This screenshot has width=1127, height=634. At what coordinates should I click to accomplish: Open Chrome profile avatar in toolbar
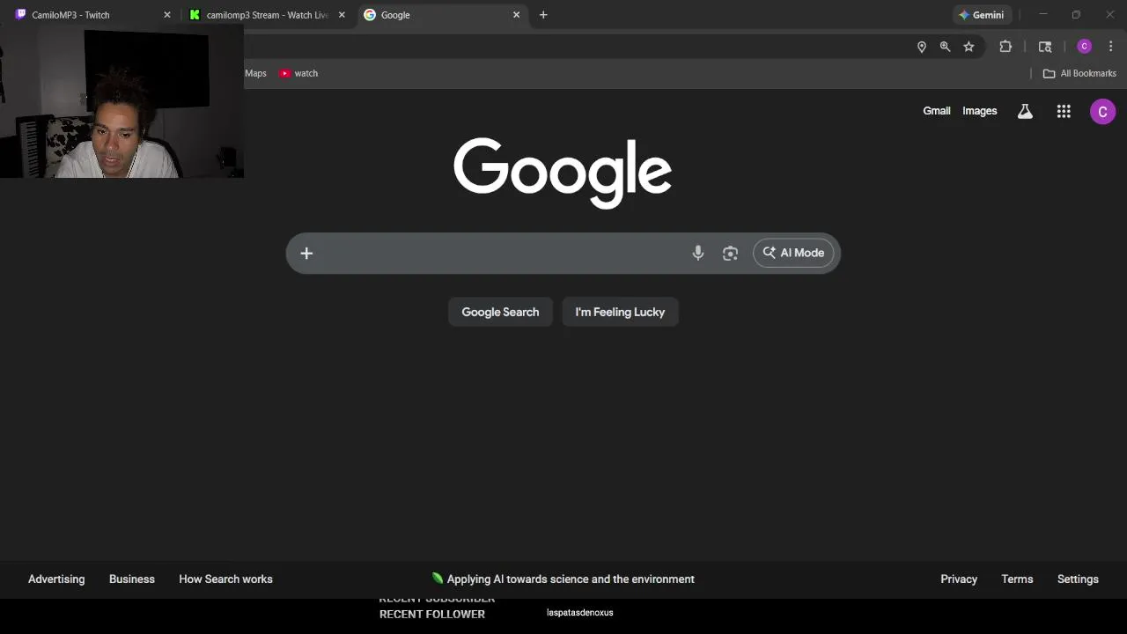[x=1085, y=47]
